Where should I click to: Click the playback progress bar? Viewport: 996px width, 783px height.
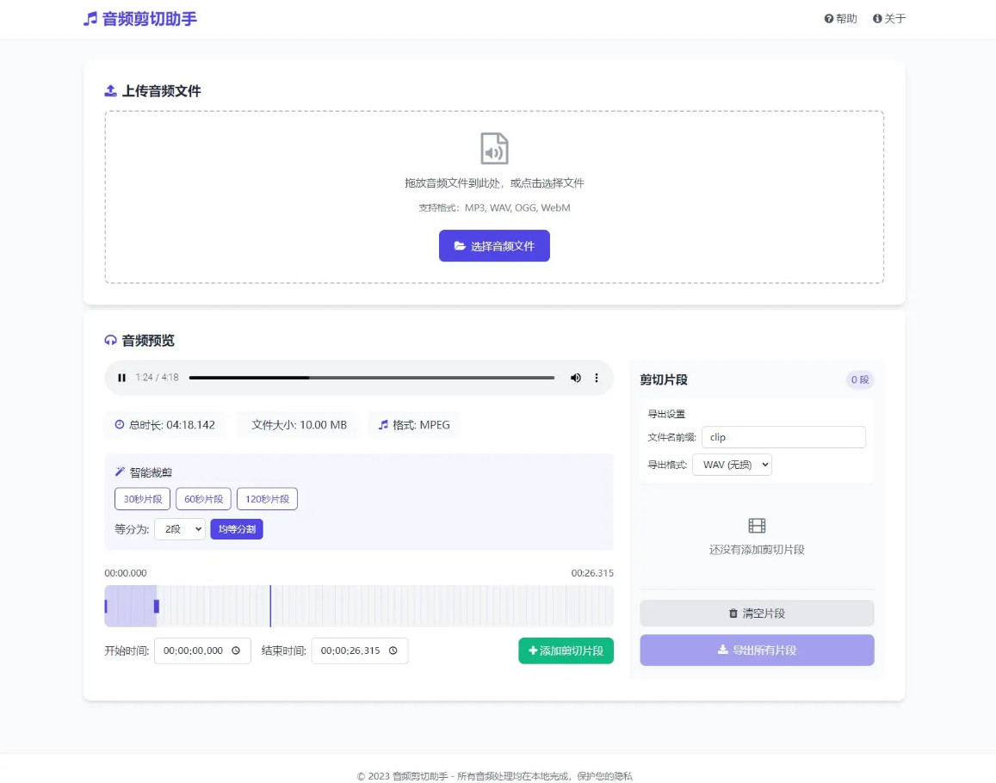370,378
